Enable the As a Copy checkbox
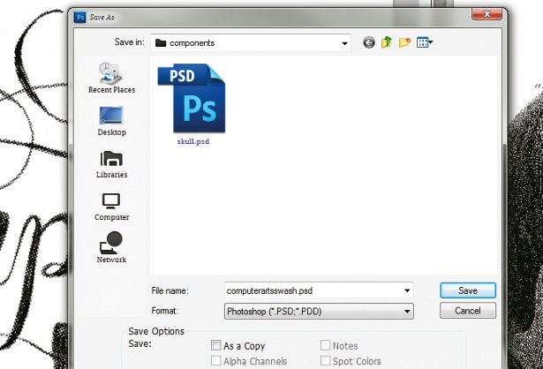The height and width of the screenshot is (369, 543). click(215, 345)
